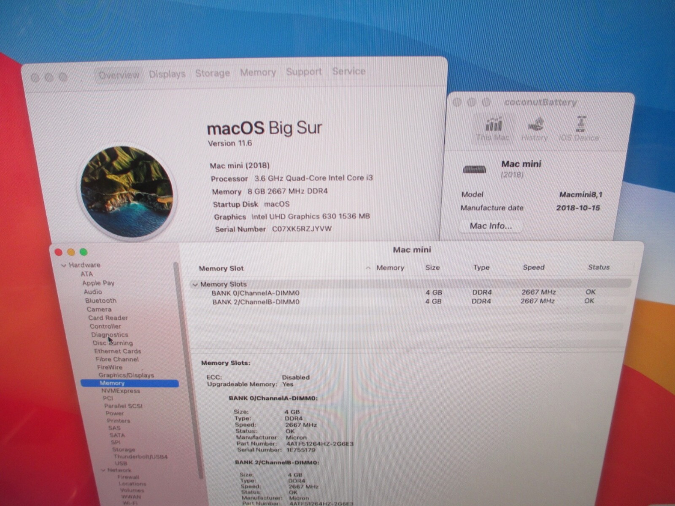The image size is (675, 506).
Task: Sort by Memory Slot column header
Action: [221, 268]
